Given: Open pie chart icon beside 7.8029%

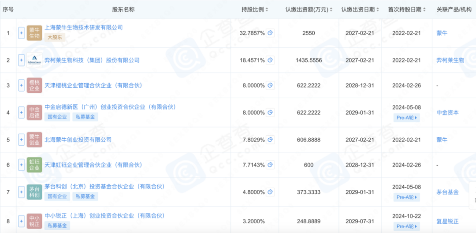Looking at the screenshot, I should 270,140.
